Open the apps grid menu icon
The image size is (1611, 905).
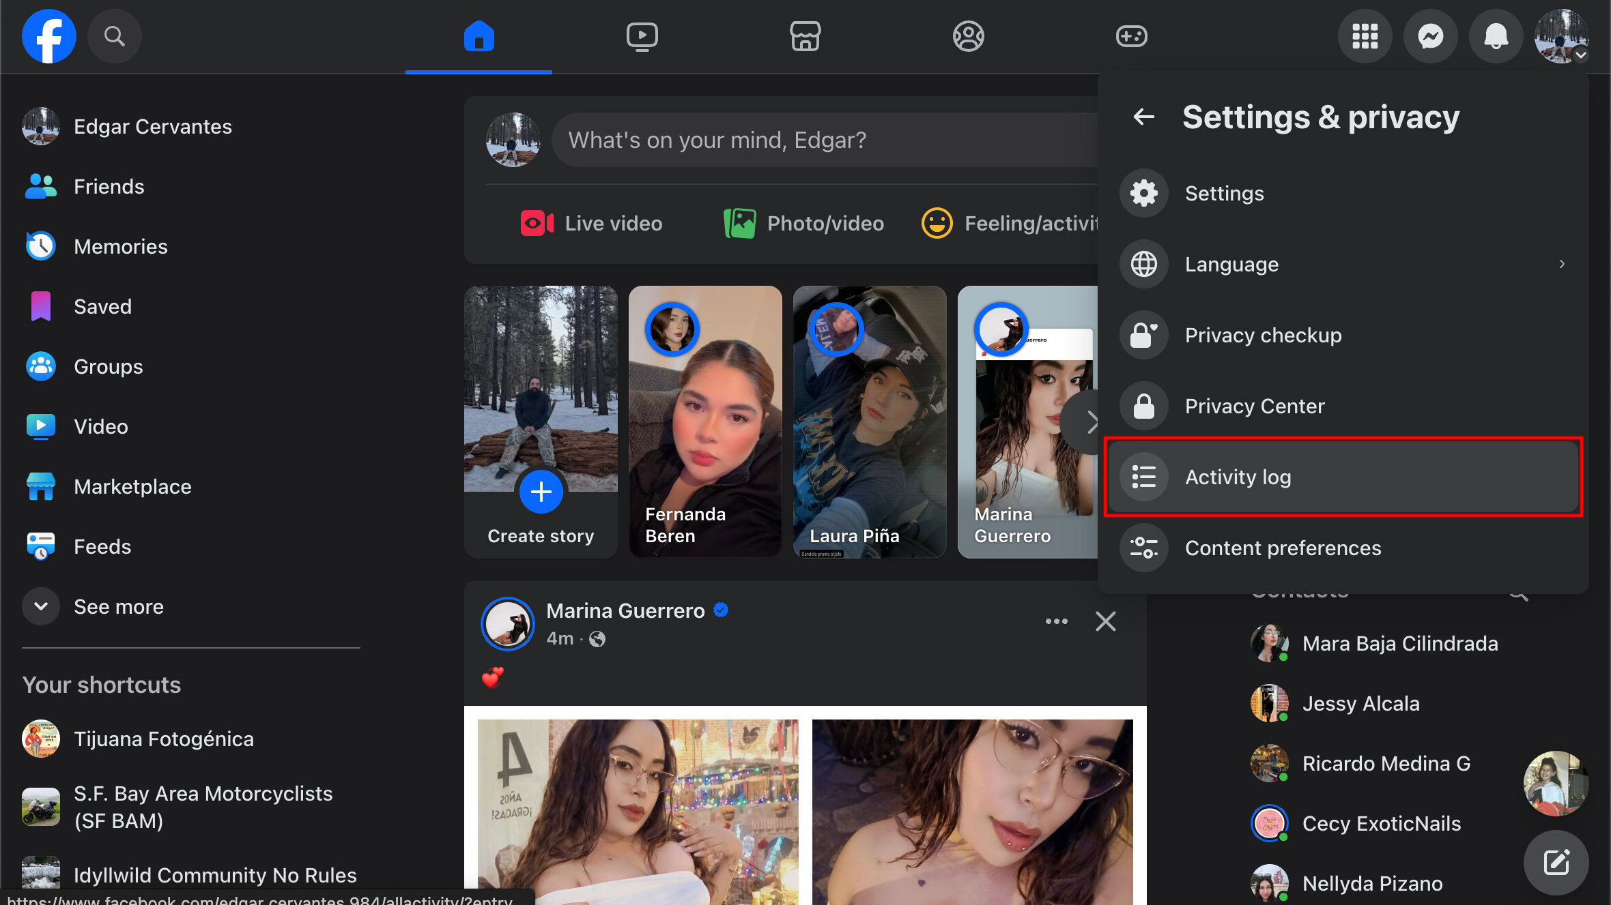point(1365,36)
